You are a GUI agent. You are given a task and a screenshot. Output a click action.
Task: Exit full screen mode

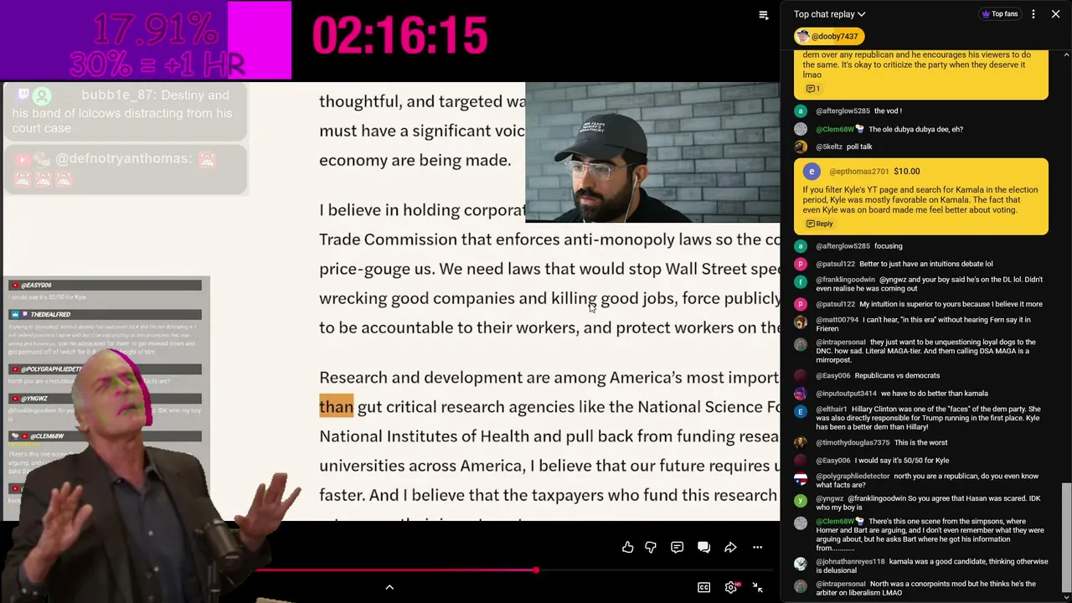(x=757, y=587)
